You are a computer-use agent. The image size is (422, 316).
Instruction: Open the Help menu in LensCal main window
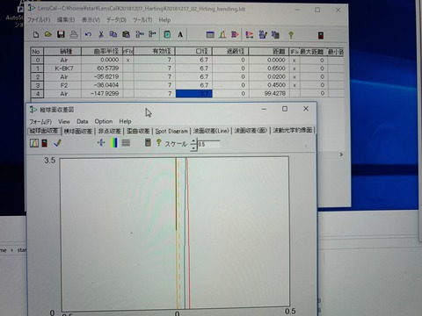tap(164, 20)
